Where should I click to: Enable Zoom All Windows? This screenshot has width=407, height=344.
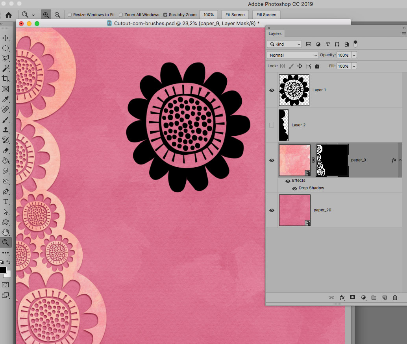tap(121, 15)
